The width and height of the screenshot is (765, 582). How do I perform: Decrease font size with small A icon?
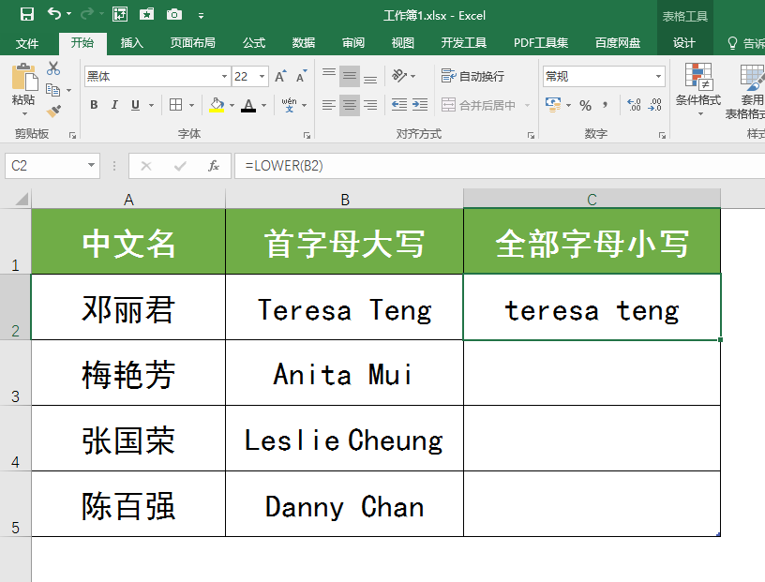pyautogui.click(x=301, y=76)
